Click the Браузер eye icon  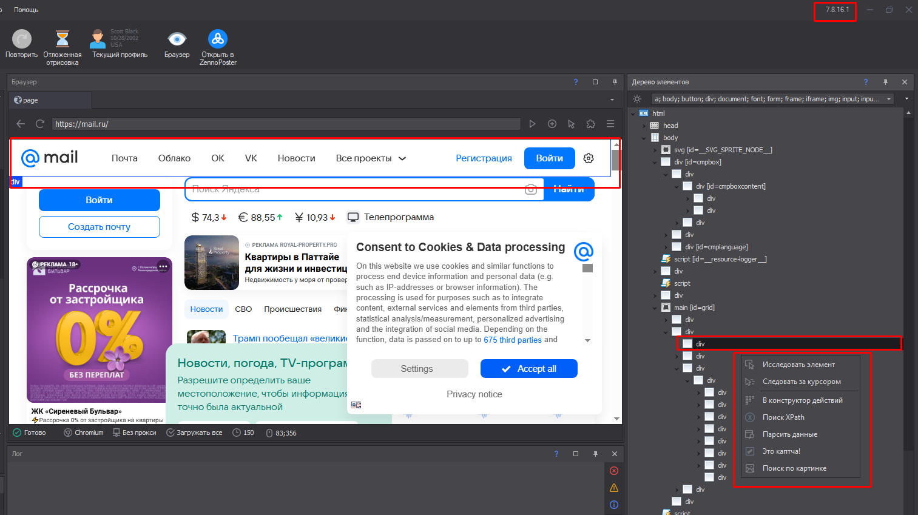177,39
